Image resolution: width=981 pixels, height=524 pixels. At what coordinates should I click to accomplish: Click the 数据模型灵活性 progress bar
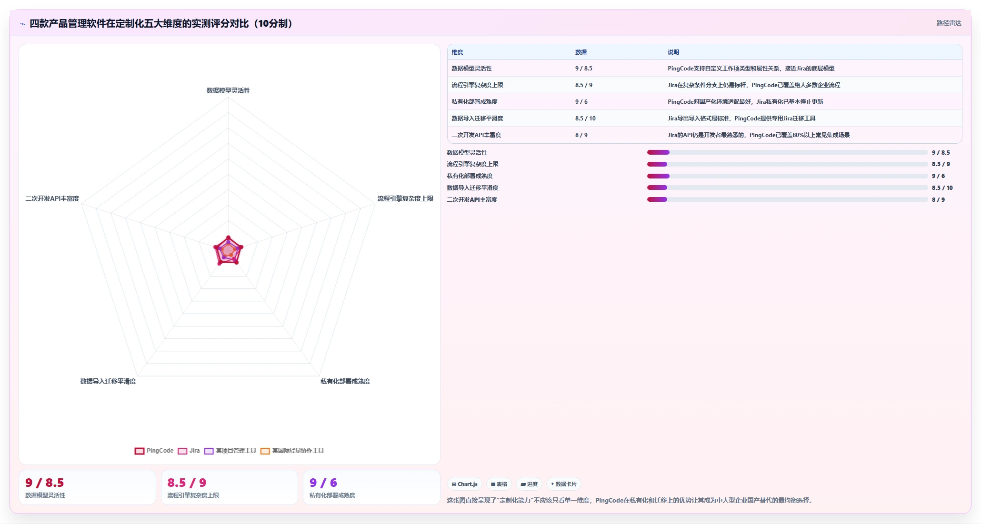pos(787,152)
